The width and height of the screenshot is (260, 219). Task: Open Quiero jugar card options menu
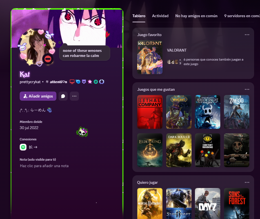(x=247, y=182)
